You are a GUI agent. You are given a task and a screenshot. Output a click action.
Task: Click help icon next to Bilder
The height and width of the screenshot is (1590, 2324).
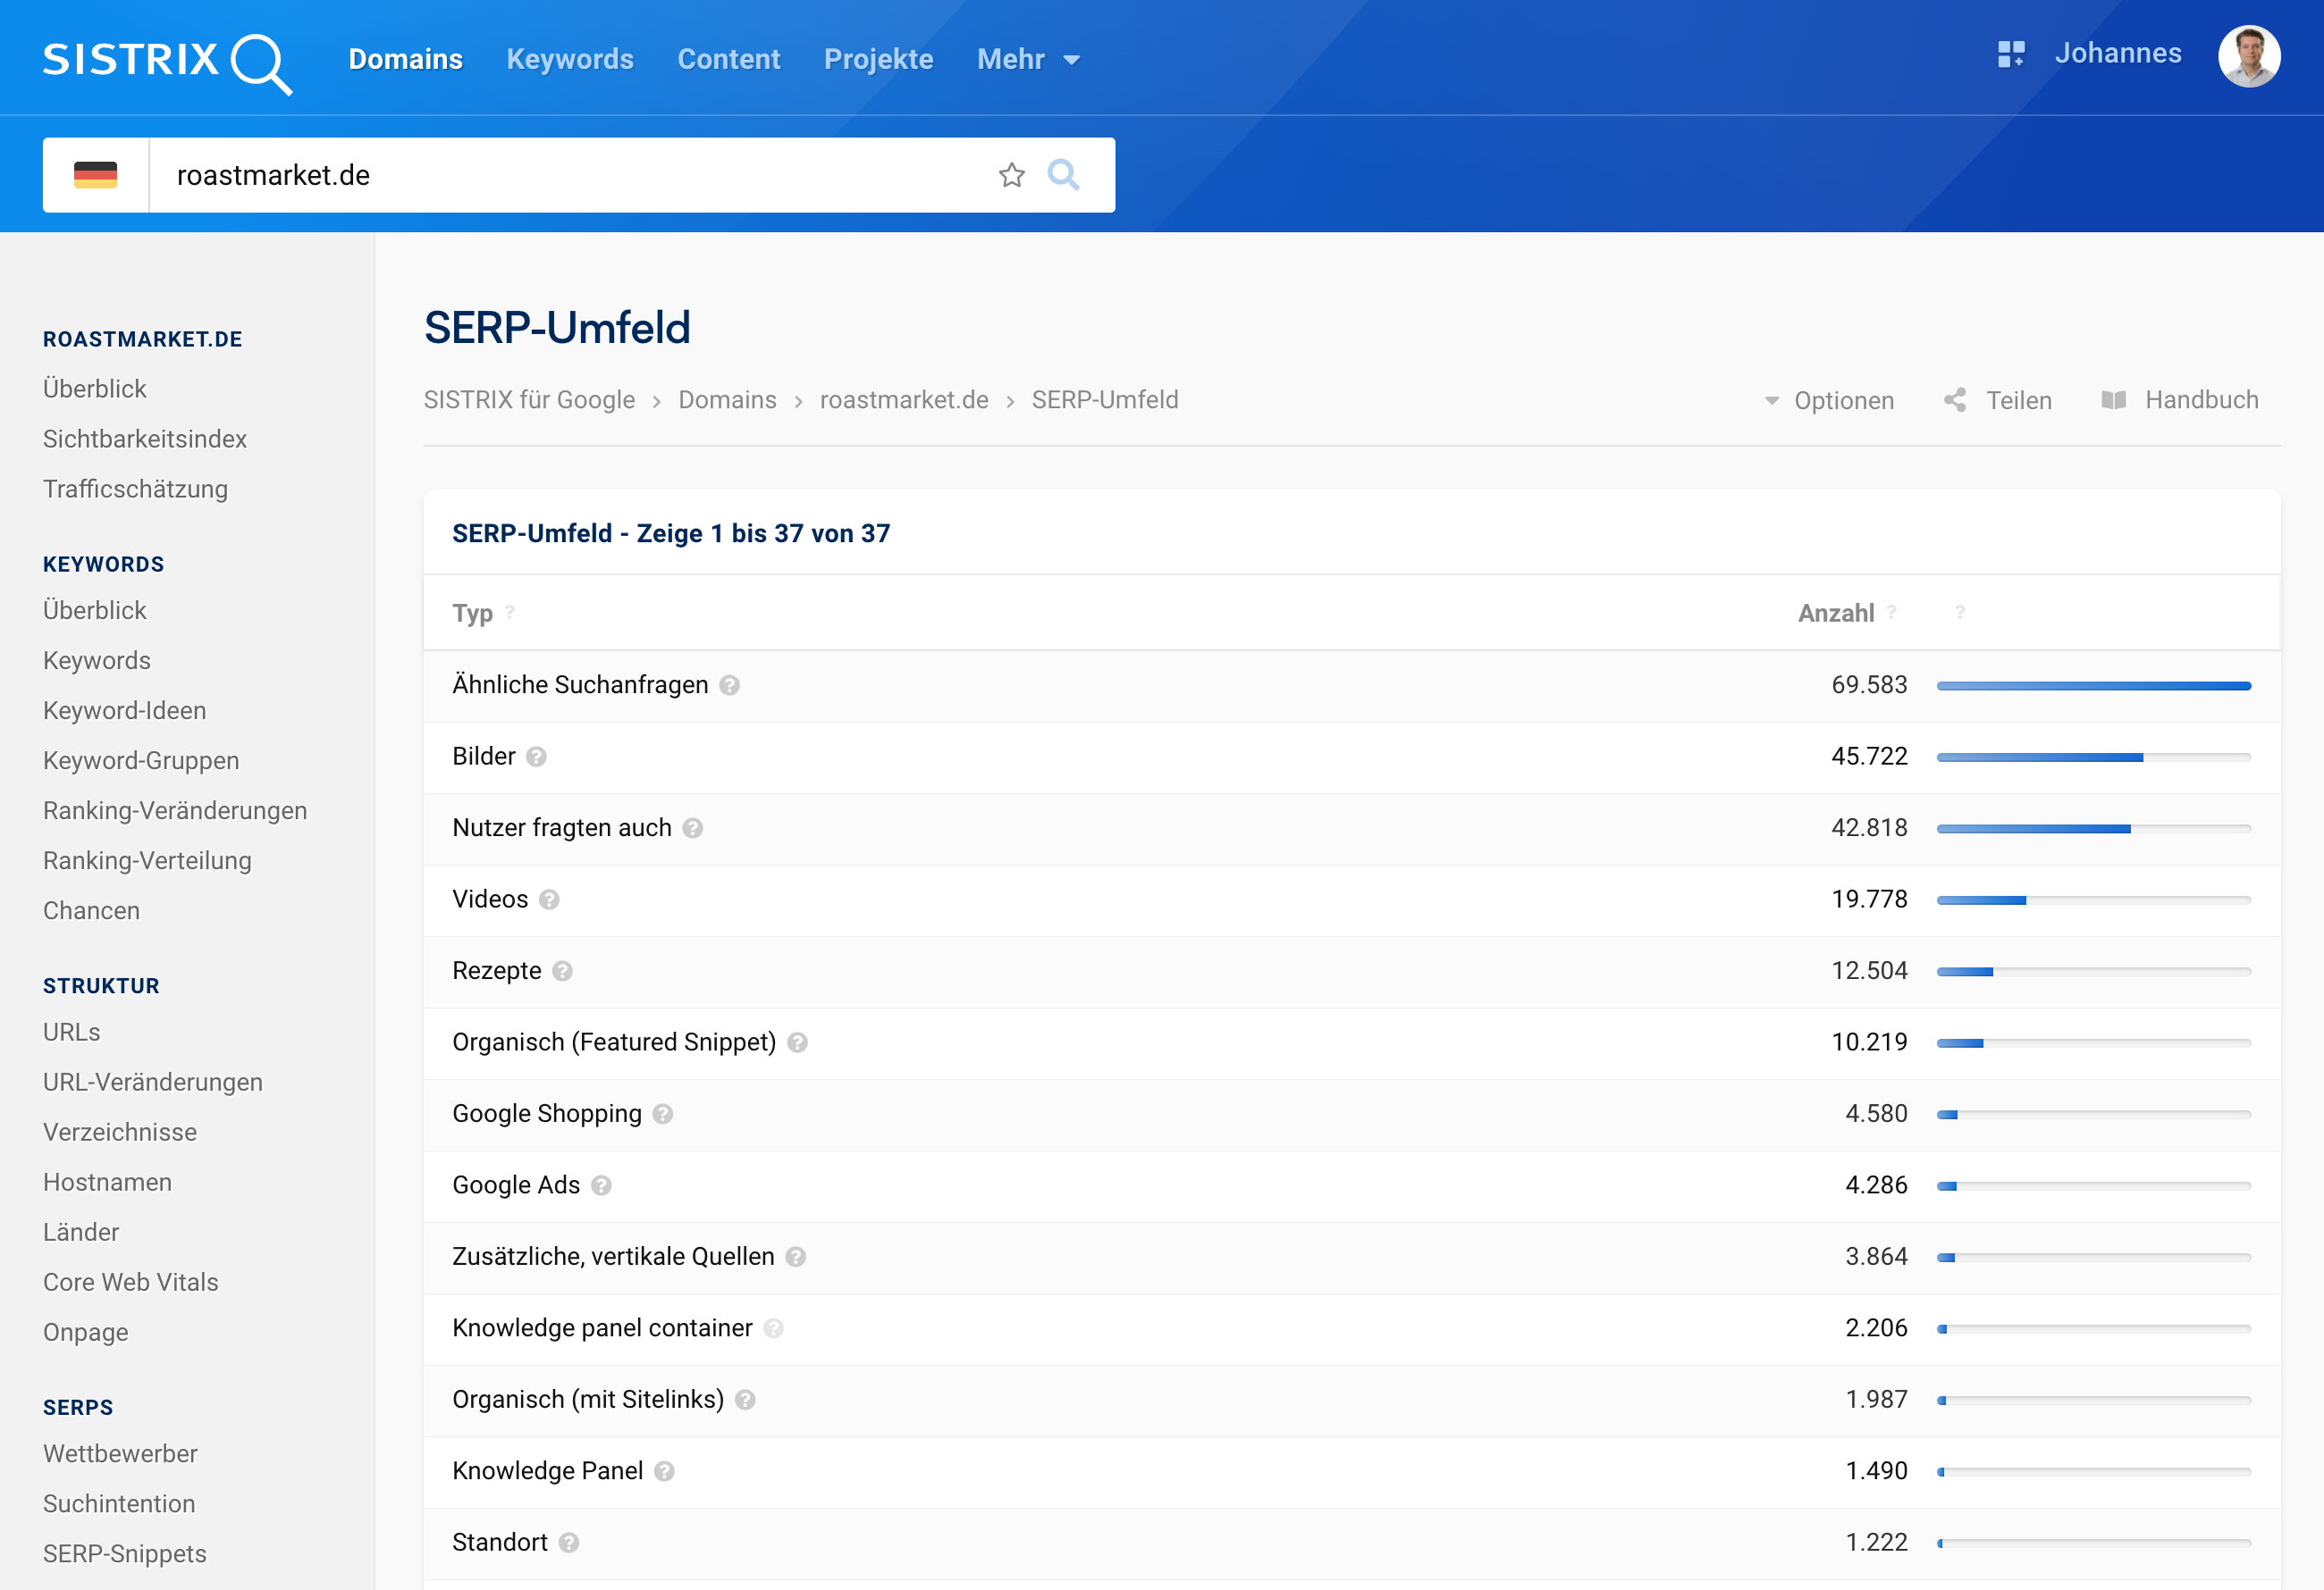(537, 757)
